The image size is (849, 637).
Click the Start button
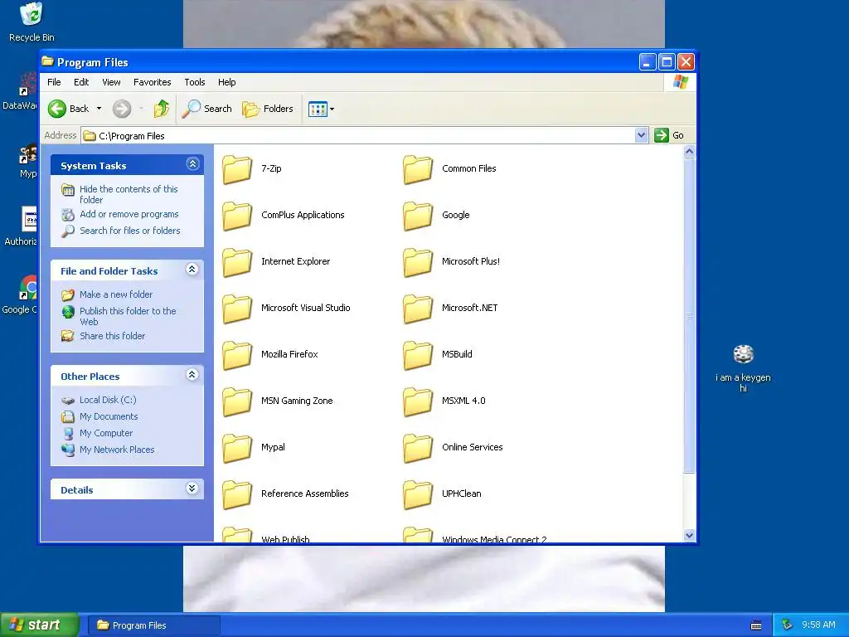coord(40,625)
